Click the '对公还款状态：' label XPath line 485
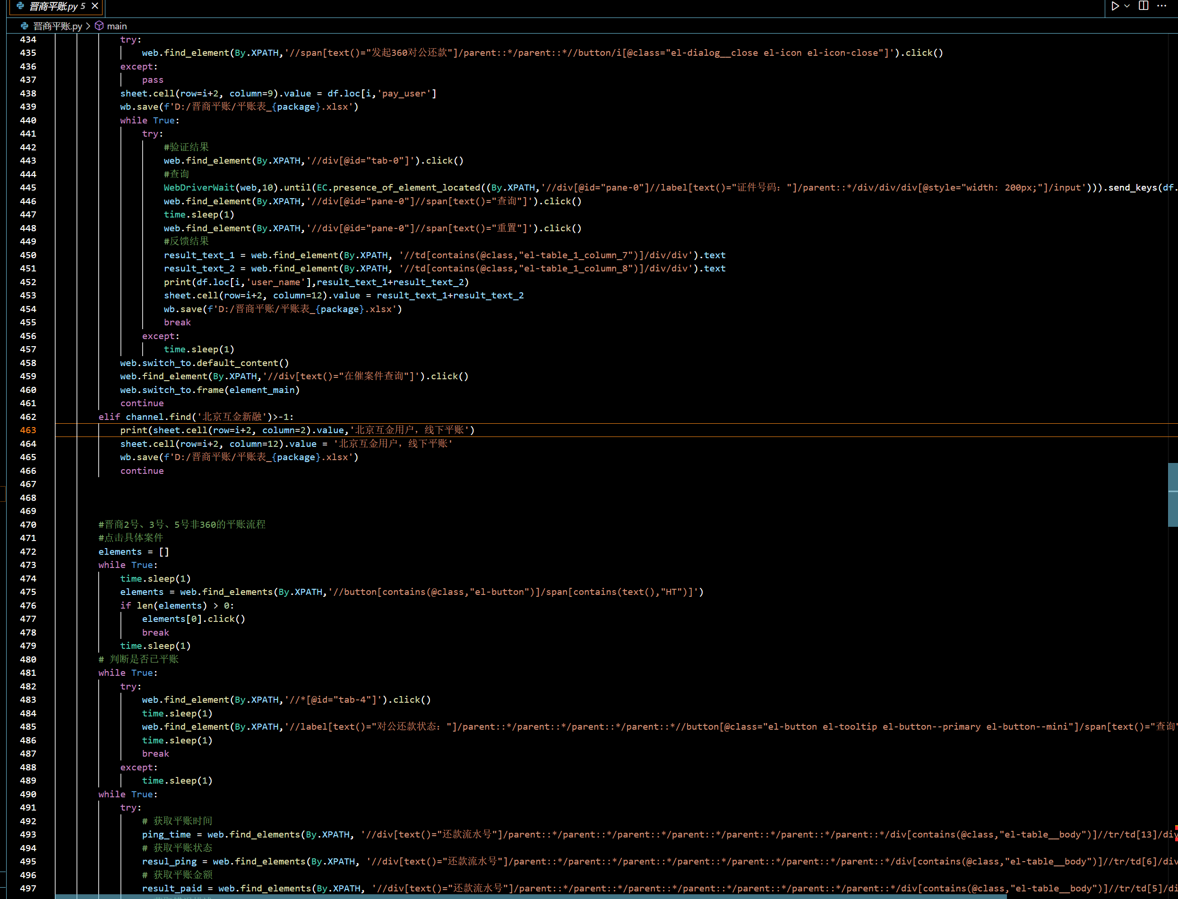 pyautogui.click(x=660, y=727)
